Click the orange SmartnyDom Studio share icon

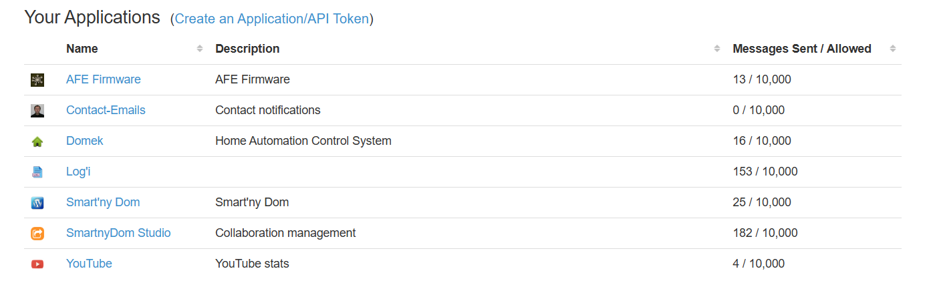[x=37, y=234]
